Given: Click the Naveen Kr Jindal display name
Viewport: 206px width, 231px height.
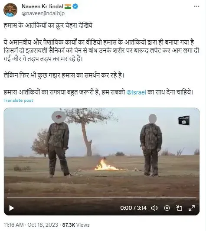Looking at the screenshot, I should tap(43, 7).
